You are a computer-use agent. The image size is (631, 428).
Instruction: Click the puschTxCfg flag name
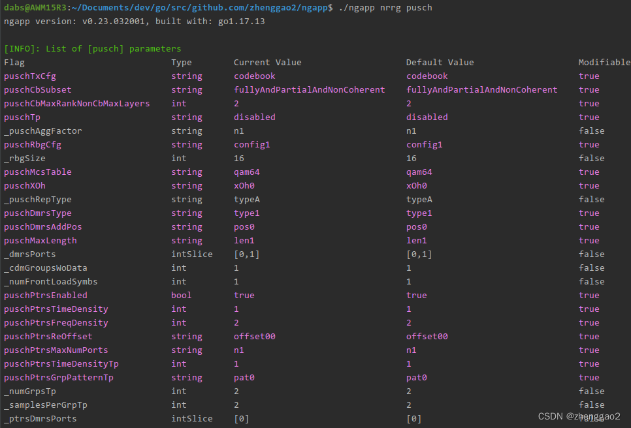pyautogui.click(x=30, y=76)
